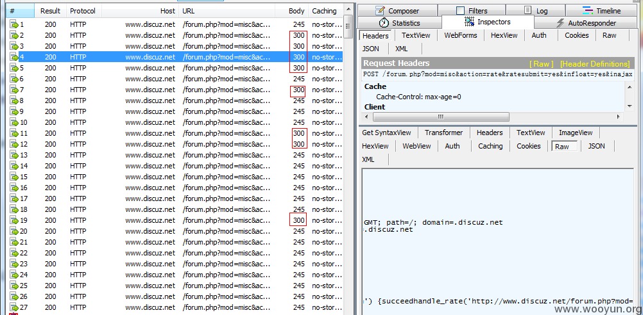
Task: Select response Caching tab
Action: coord(490,146)
